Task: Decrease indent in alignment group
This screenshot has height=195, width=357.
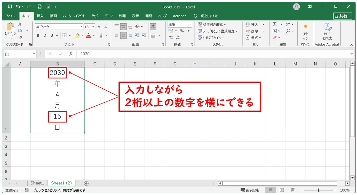Action: point(137,36)
